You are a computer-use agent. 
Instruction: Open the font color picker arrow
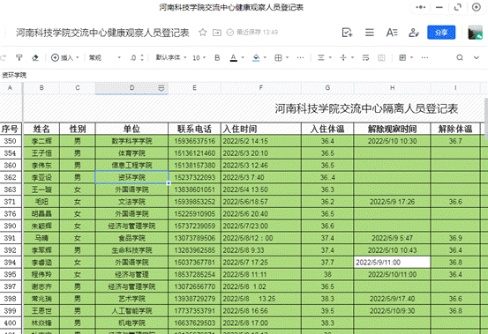tap(243, 58)
